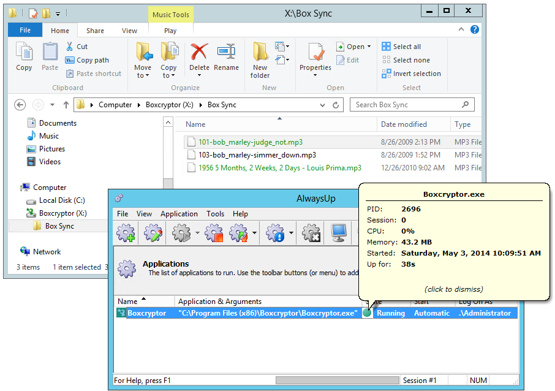Viewport: 555px width, 391px height.
Task: Click Invert selection in the ribbon
Action: pos(411,74)
